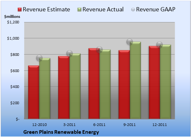Click the '$1,200' axis value
This screenshot has height=137, width=191.
click(x=13, y=22)
